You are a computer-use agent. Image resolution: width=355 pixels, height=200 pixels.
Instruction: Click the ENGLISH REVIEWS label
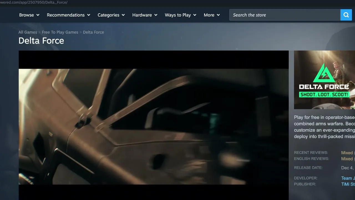click(x=311, y=159)
